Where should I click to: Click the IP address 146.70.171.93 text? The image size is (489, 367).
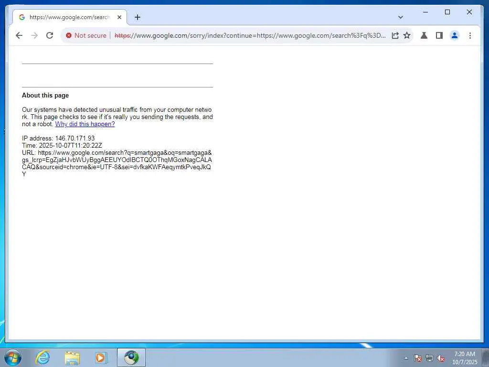pyautogui.click(x=58, y=138)
